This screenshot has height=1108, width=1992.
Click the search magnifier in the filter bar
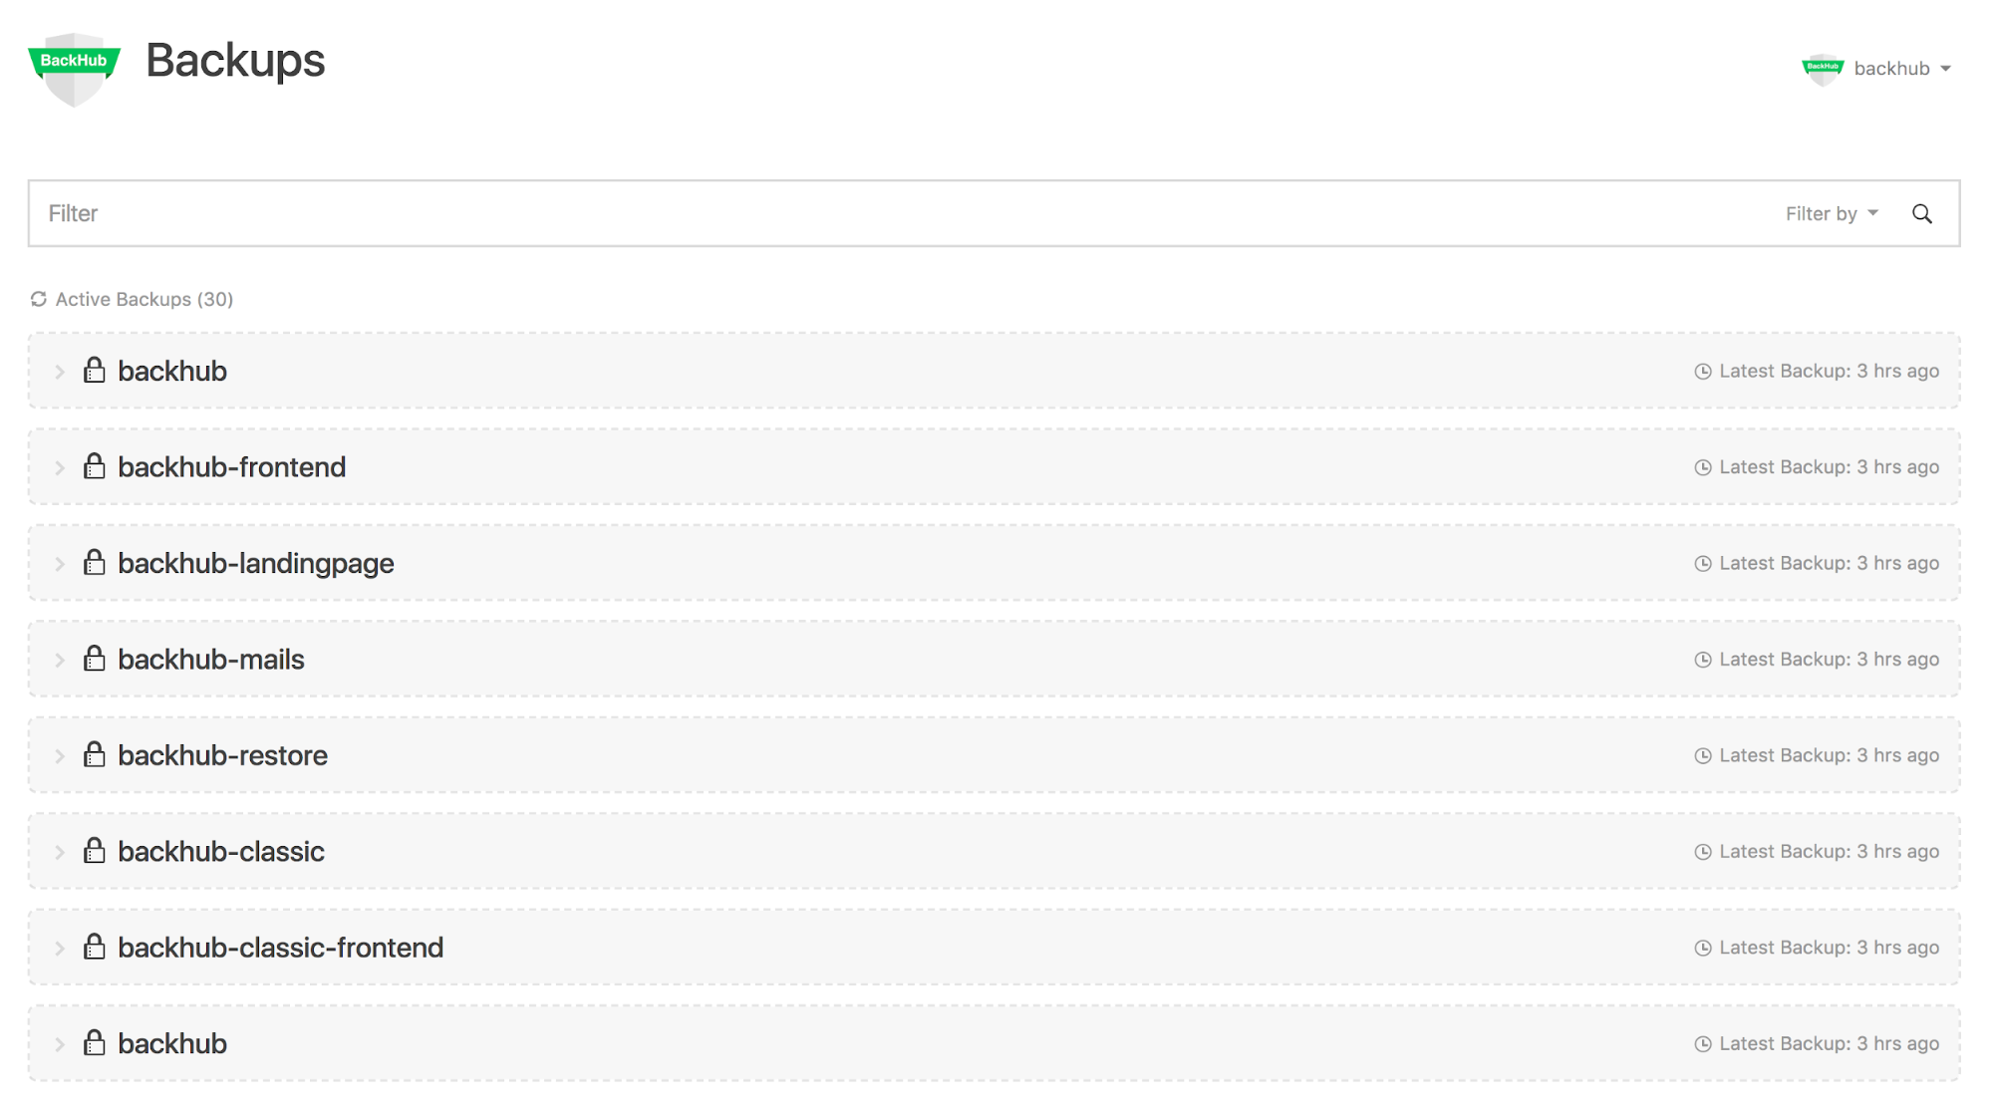click(1921, 212)
